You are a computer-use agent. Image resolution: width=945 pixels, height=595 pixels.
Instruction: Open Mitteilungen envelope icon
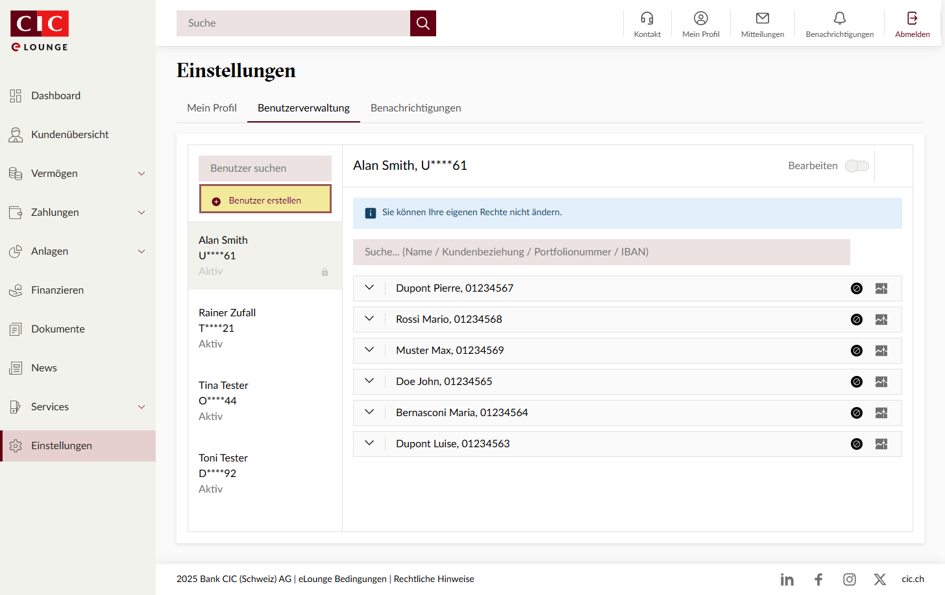pos(763,18)
